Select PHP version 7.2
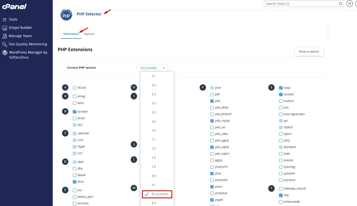The height and width of the screenshot is (206, 357). (x=154, y=149)
